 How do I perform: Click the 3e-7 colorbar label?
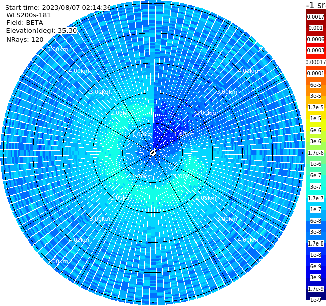316,187
